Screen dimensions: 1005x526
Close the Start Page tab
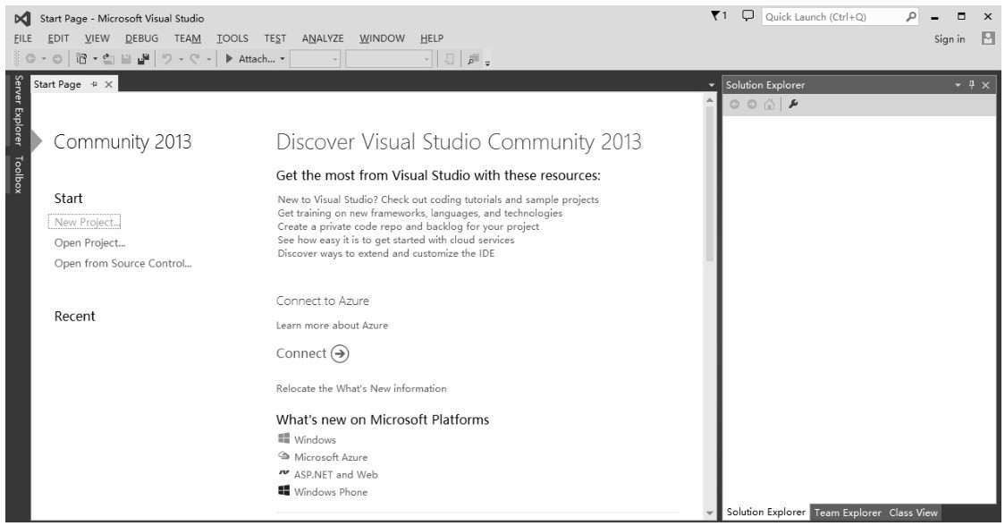pyautogui.click(x=108, y=84)
